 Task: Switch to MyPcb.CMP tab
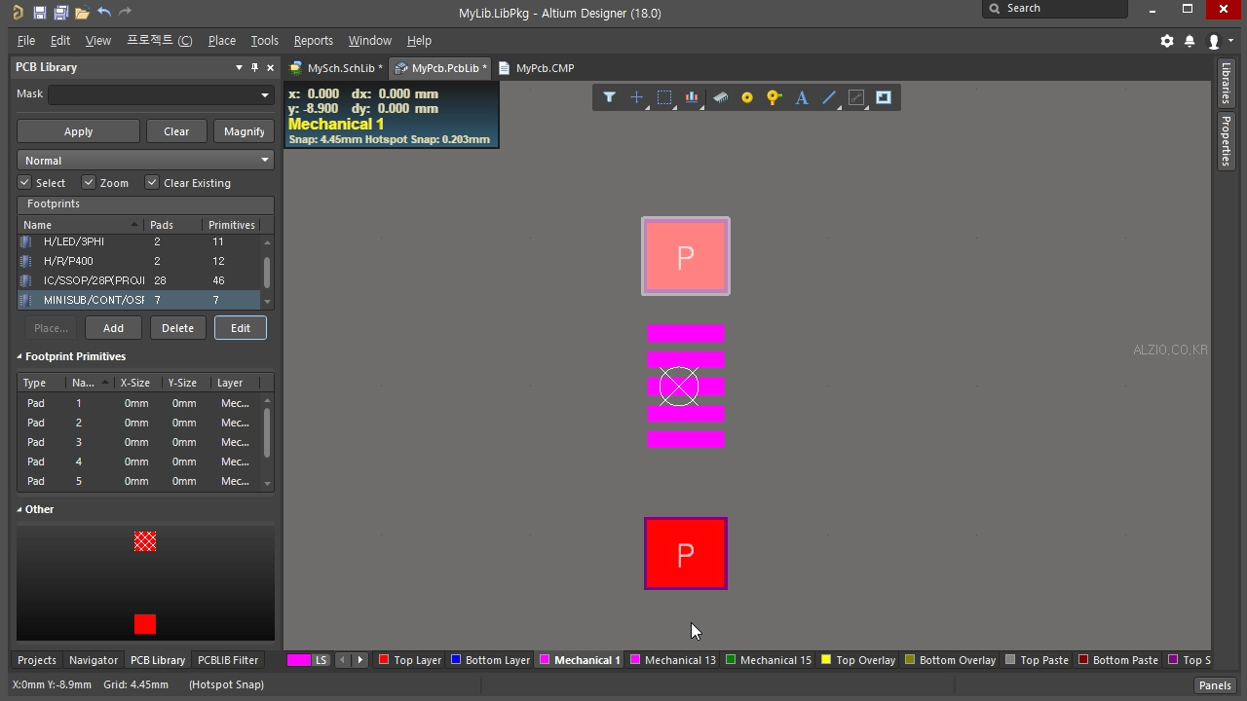pyautogui.click(x=536, y=68)
